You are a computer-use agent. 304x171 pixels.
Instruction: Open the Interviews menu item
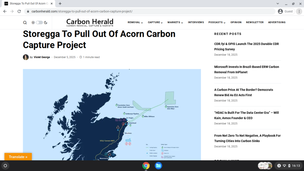point(196,22)
